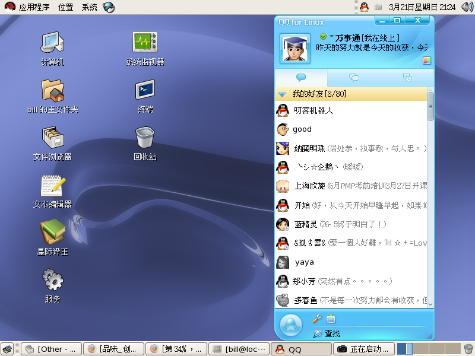Click the color skin swatch in QQ header
This screenshot has width=475, height=356.
(x=426, y=61)
